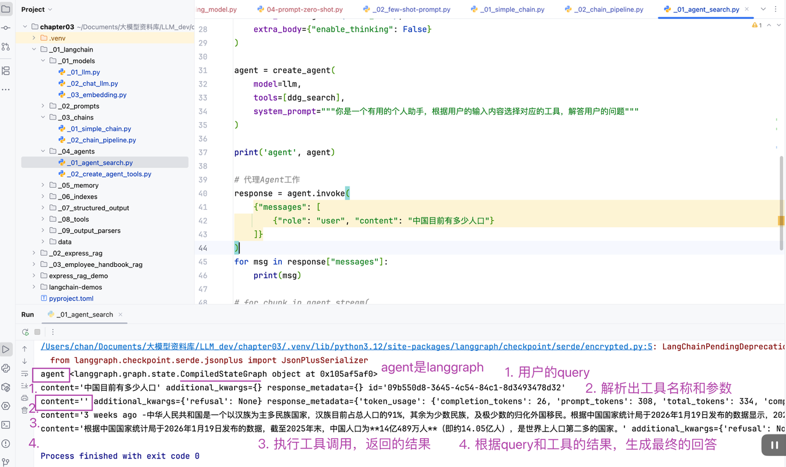Viewport: 786px width, 467px height.
Task: Collapse the _01_models folder
Action: coord(43,61)
